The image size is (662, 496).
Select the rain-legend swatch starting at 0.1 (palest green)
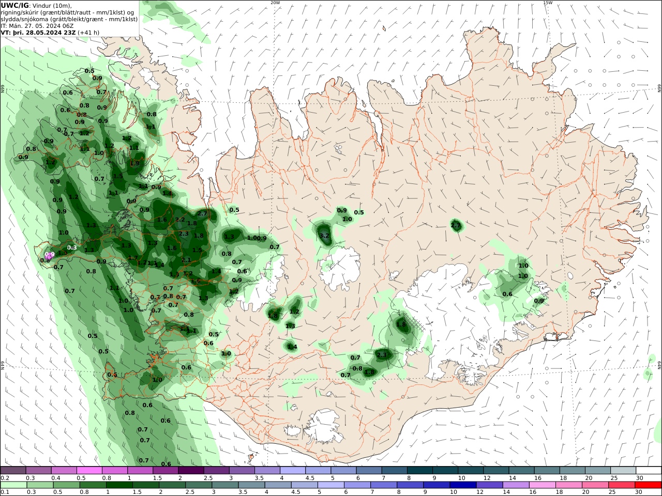coord(13,485)
